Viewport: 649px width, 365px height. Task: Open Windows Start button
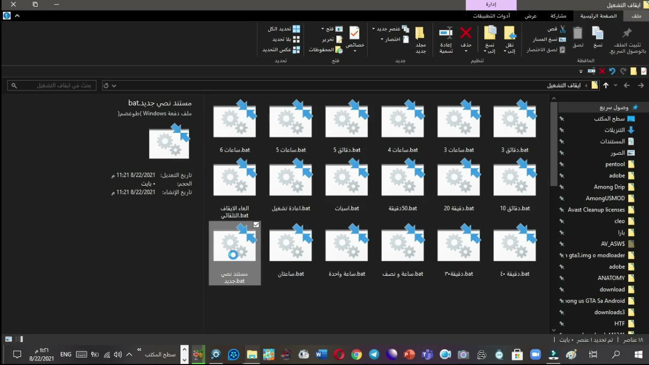(638, 354)
